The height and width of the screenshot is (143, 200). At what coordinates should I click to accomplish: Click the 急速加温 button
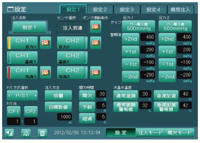(166, 96)
